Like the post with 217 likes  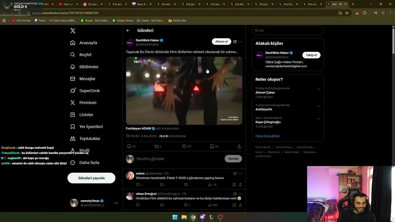click(x=187, y=146)
